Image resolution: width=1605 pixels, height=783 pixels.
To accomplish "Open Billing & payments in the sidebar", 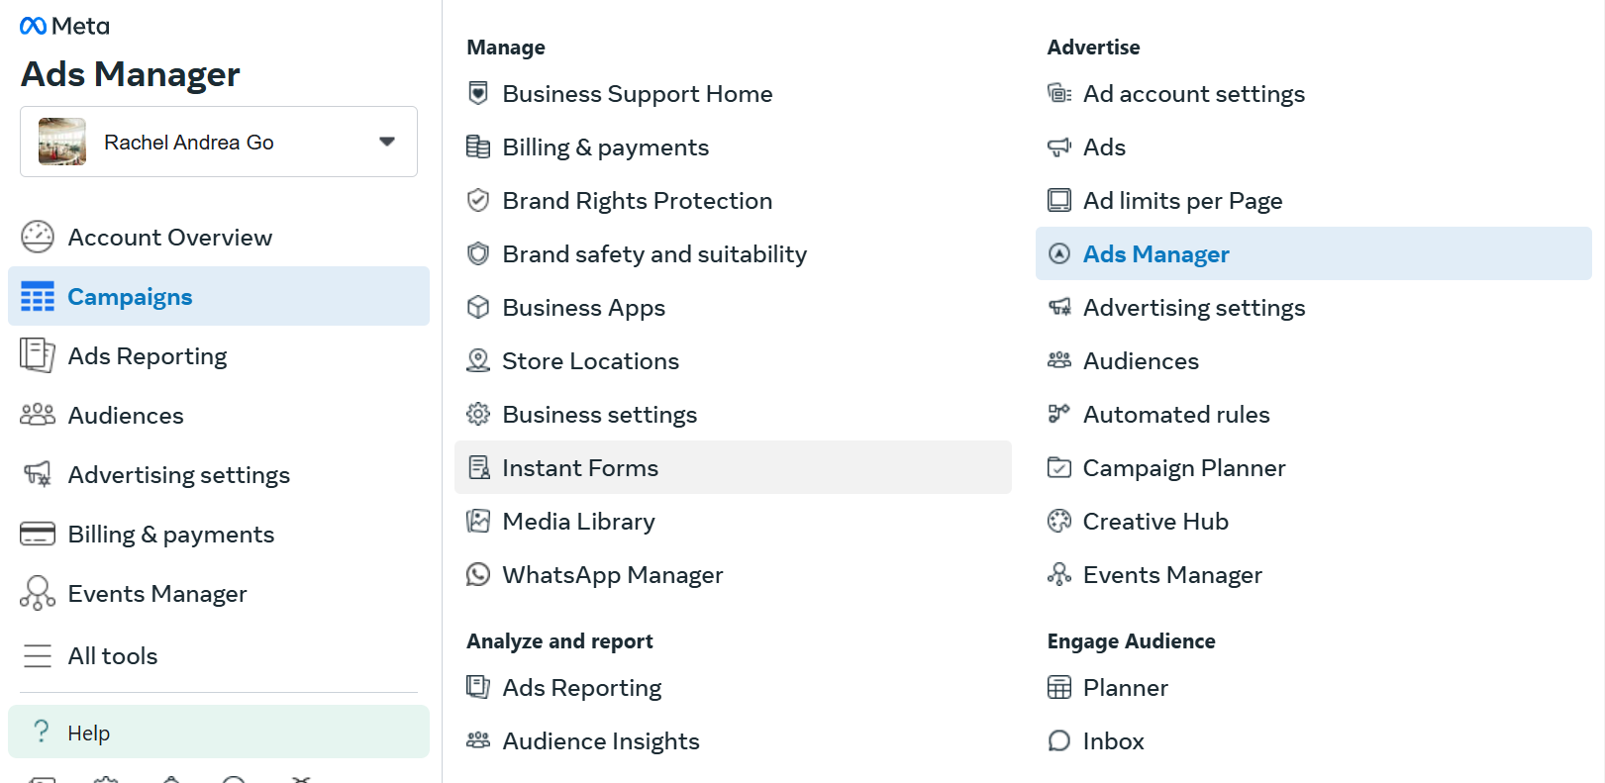I will click(219, 535).
